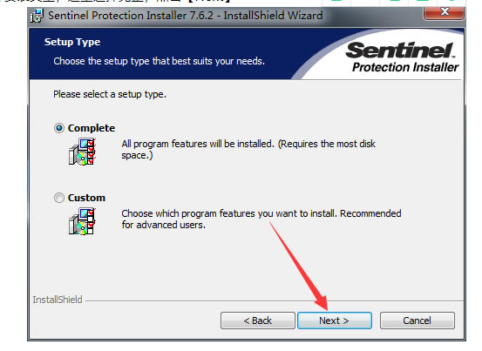Image resolution: width=482 pixels, height=351 pixels.
Task: Click 'Choose the setup type that best suits' subtitle
Action: [159, 61]
